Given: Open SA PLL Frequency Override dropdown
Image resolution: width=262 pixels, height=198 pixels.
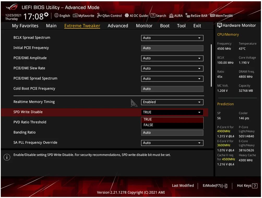Looking at the screenshot, I should [x=172, y=143].
